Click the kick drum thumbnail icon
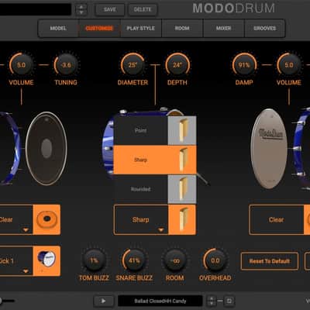 (46, 261)
